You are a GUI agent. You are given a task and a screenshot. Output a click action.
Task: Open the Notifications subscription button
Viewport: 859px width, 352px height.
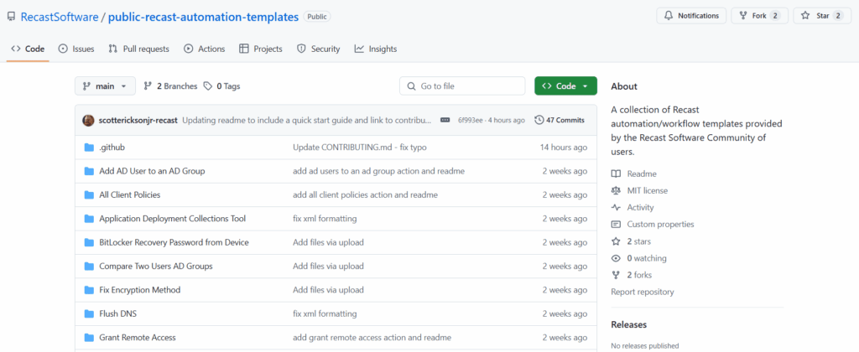[x=691, y=15]
